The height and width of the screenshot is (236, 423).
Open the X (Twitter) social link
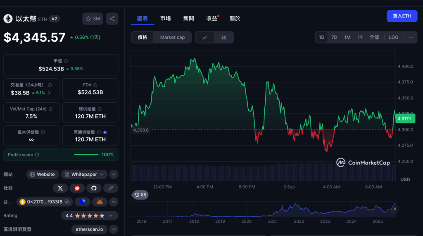(x=60, y=188)
